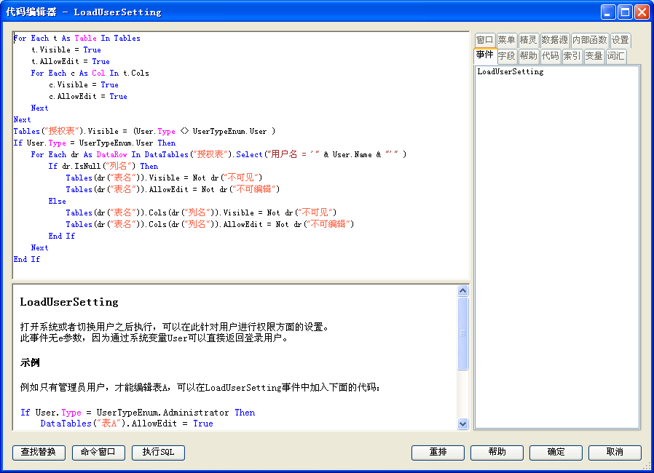Switch to the 窗口 tab

[x=484, y=40]
